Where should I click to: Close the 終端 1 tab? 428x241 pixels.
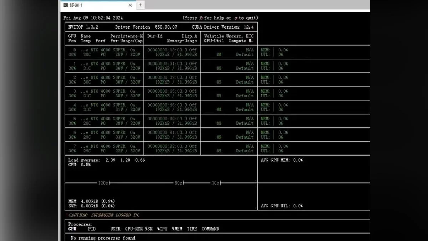130,5
